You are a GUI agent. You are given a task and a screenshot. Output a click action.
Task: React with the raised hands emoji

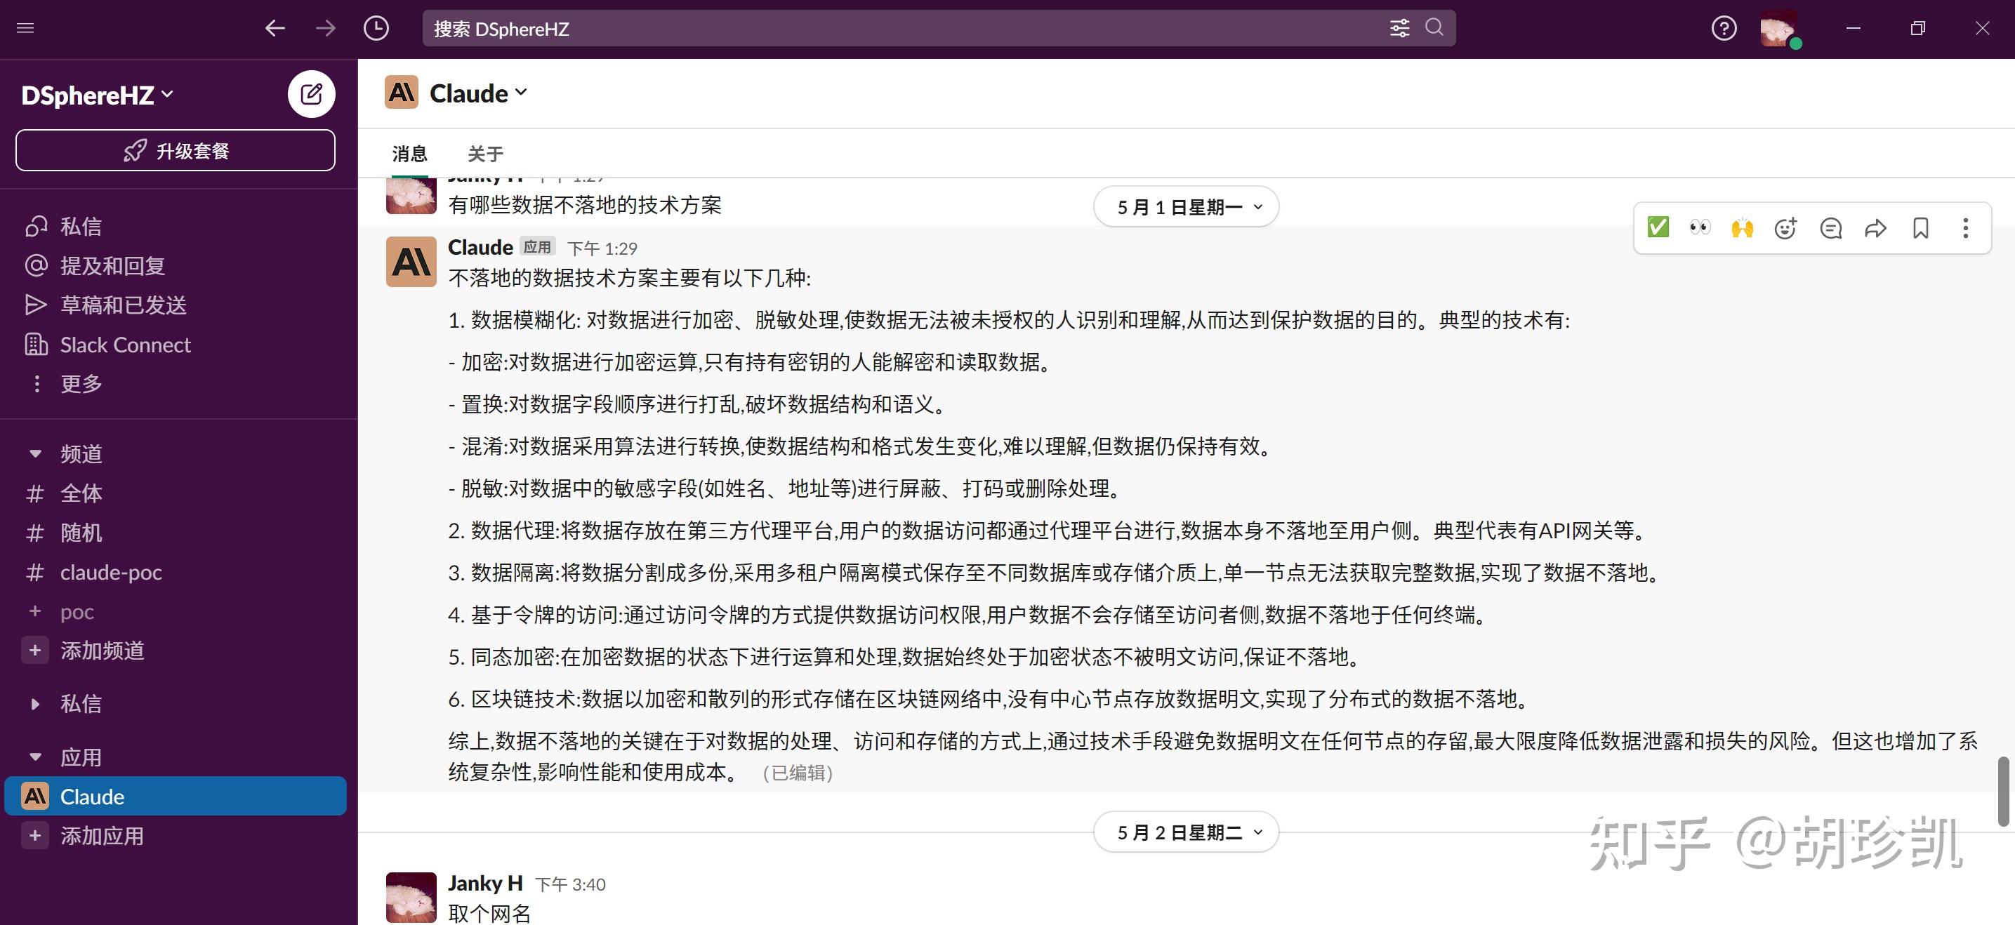(x=1742, y=227)
